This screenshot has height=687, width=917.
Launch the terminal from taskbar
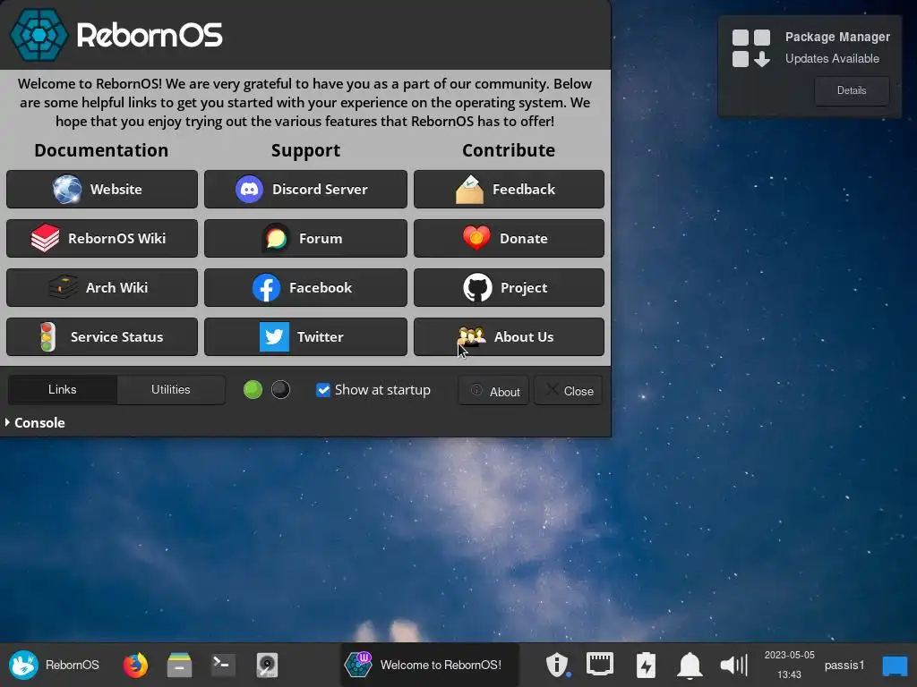(223, 665)
